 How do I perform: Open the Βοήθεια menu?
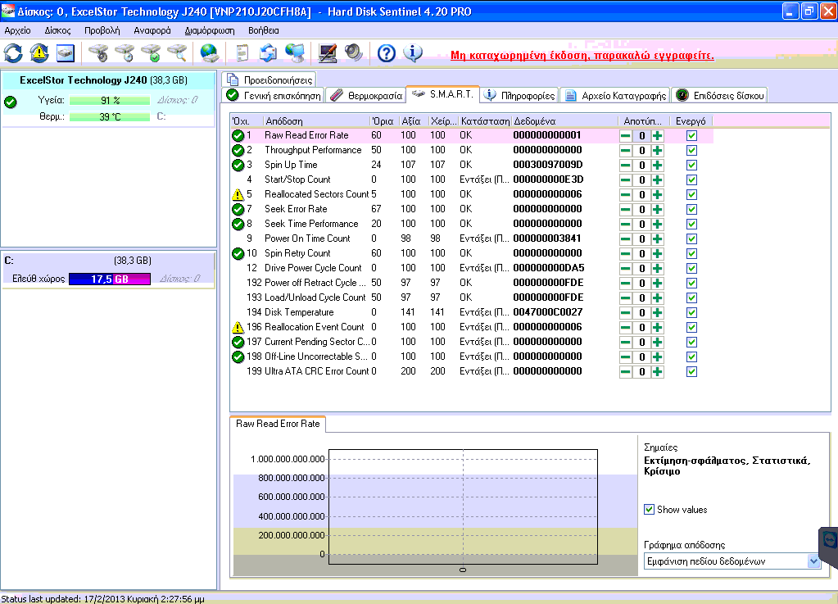[x=264, y=30]
